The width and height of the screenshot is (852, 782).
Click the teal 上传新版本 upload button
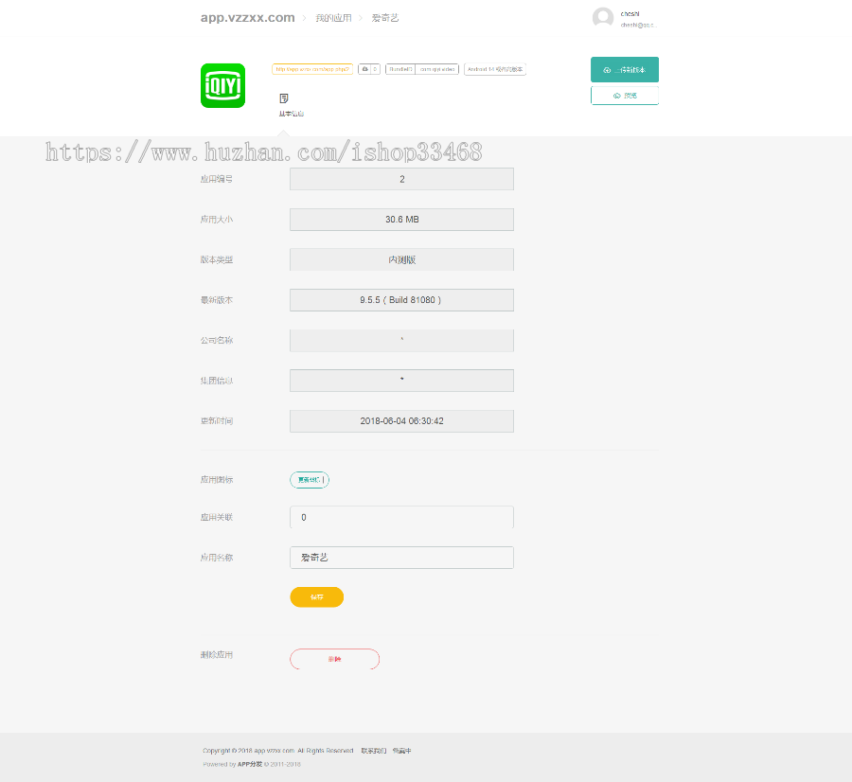pyautogui.click(x=625, y=69)
